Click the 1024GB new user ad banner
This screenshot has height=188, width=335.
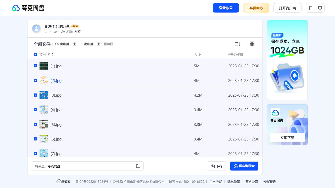[287, 60]
